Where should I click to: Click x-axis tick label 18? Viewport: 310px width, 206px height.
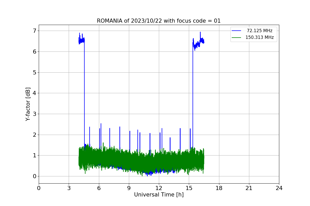point(219,188)
